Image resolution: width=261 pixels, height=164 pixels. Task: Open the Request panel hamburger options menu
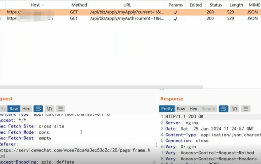tap(60, 109)
